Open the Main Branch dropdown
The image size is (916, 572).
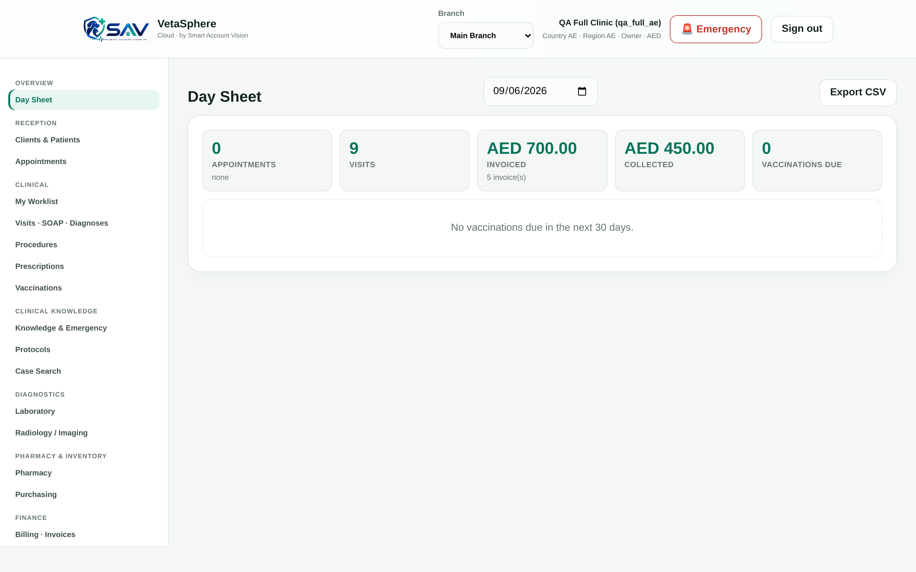coord(486,36)
